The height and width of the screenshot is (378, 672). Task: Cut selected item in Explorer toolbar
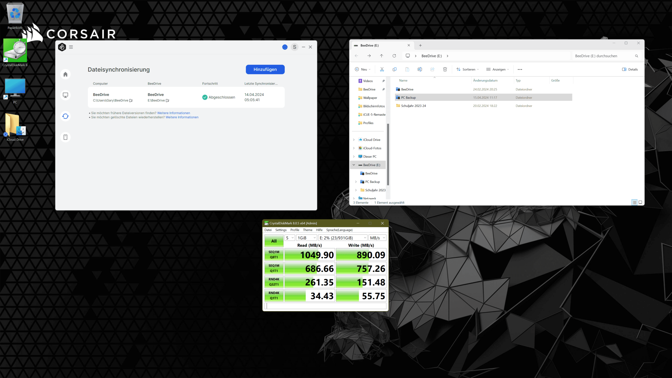tap(382, 69)
